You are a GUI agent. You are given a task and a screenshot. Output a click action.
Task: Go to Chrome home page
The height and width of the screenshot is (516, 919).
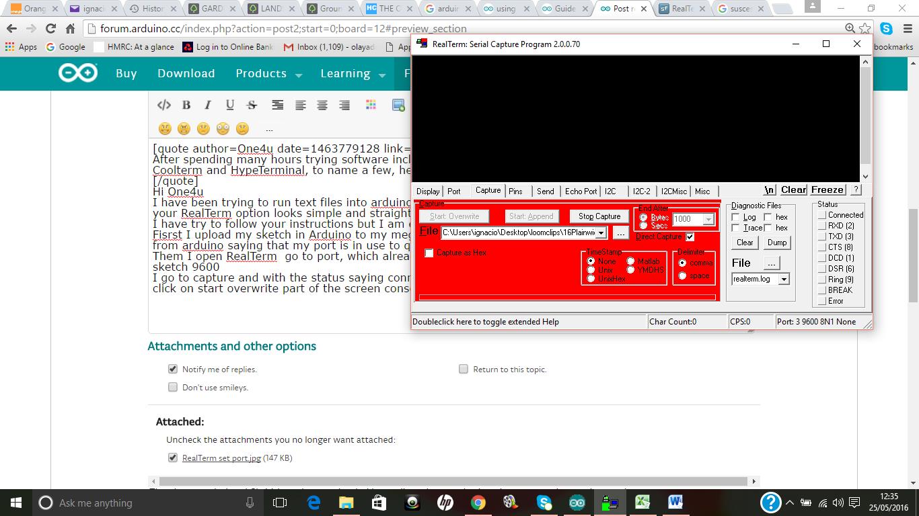(70, 29)
